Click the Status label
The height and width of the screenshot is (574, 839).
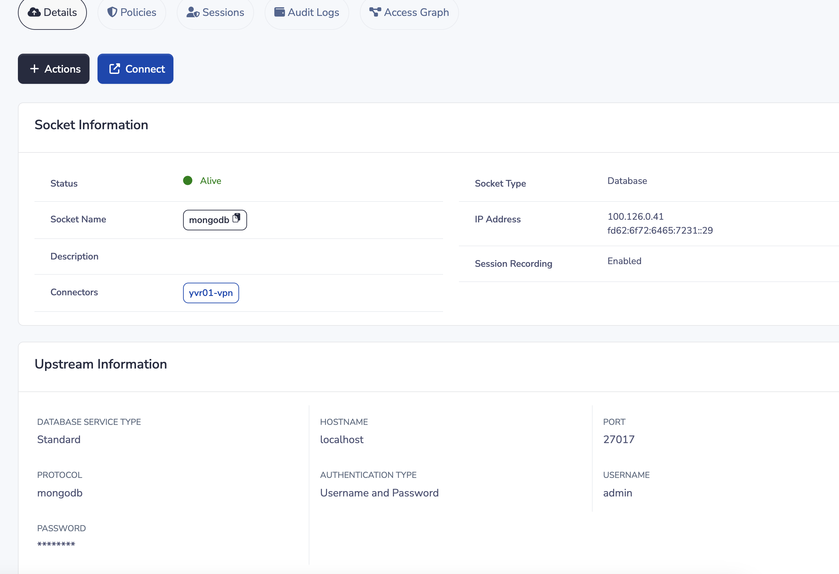tap(64, 183)
